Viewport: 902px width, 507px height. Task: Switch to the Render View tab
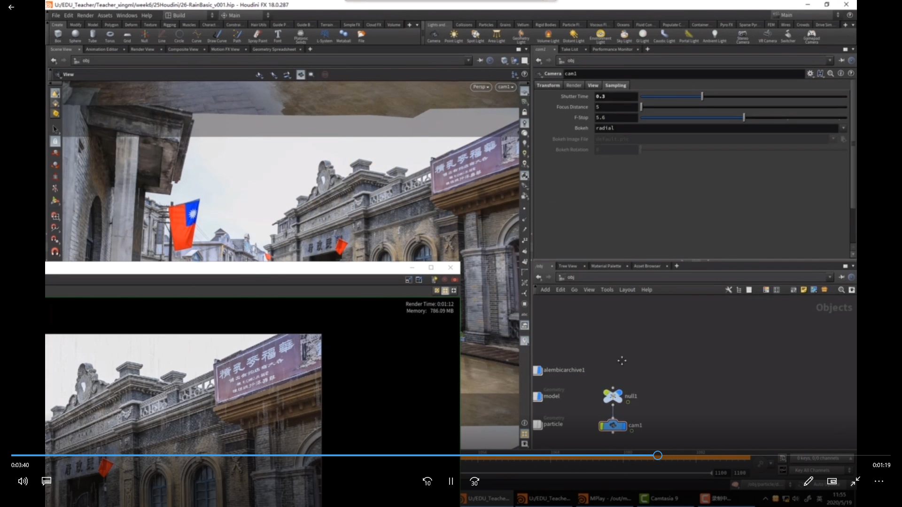point(142,49)
